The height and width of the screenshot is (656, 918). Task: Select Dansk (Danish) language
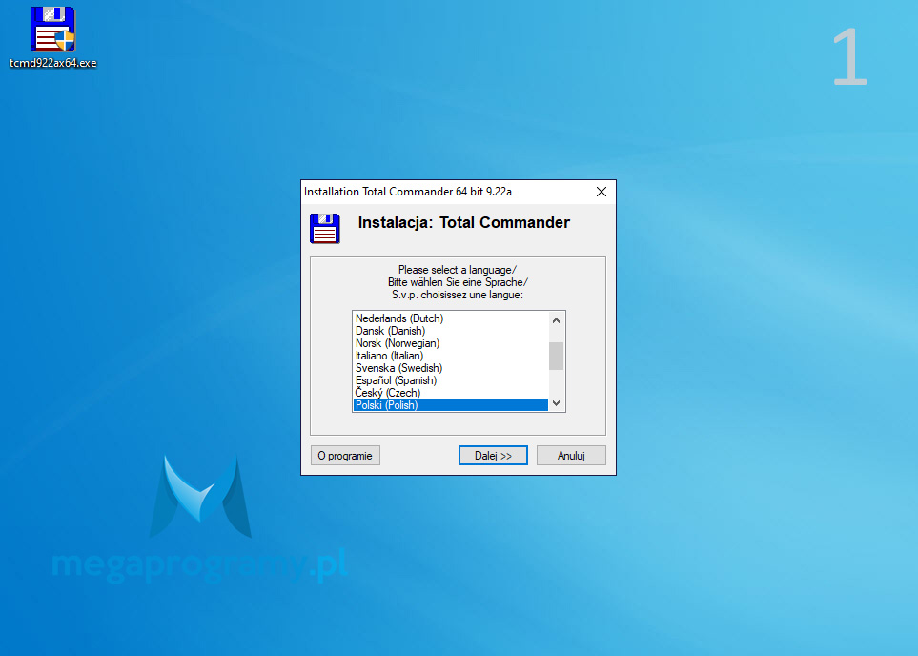tap(450, 331)
